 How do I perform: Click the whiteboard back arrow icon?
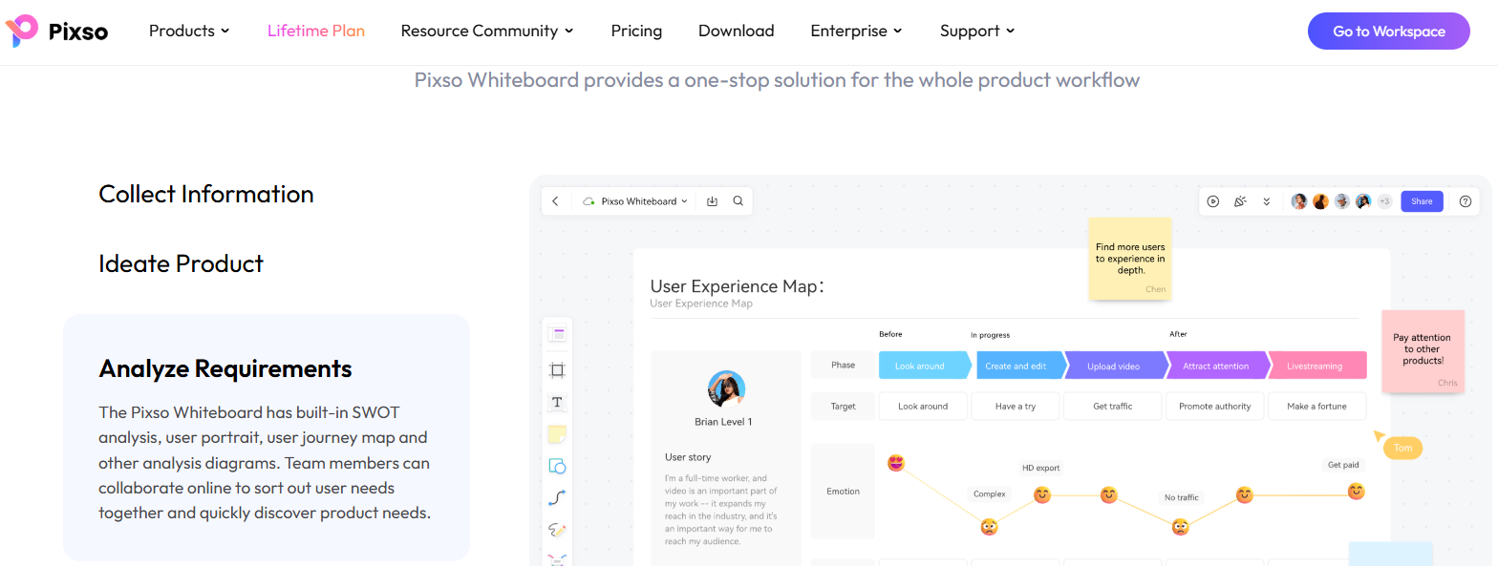[x=556, y=201]
